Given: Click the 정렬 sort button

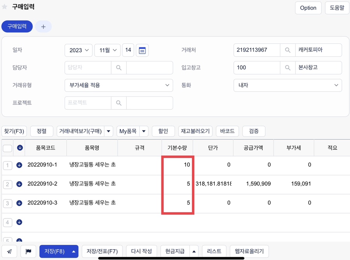Looking at the screenshot, I should click(x=42, y=131).
